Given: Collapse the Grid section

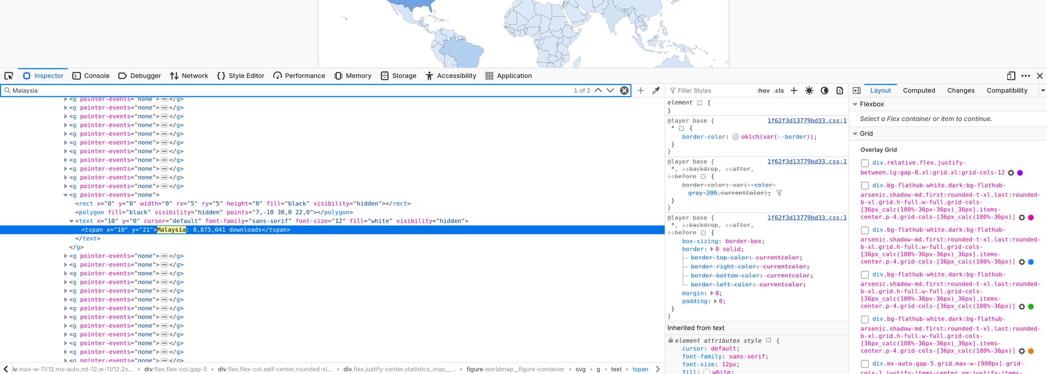Looking at the screenshot, I should [x=855, y=134].
